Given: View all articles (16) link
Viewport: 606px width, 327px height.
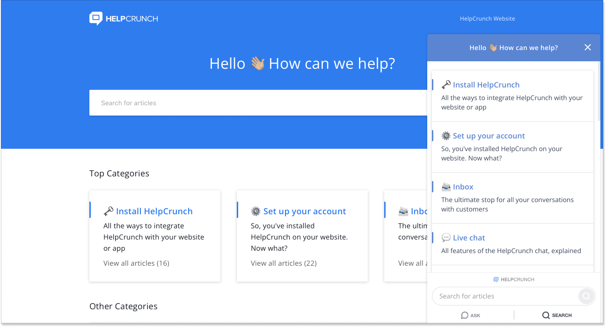Looking at the screenshot, I should click(136, 263).
